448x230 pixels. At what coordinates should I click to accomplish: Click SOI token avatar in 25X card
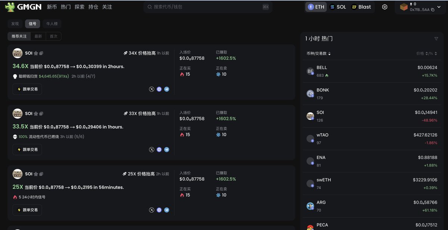(18, 174)
